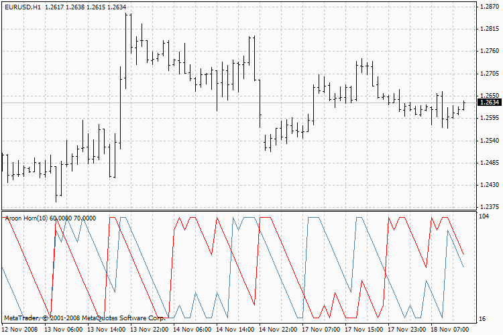Select the last price bar on the chart
503x335 pixels.
point(464,105)
